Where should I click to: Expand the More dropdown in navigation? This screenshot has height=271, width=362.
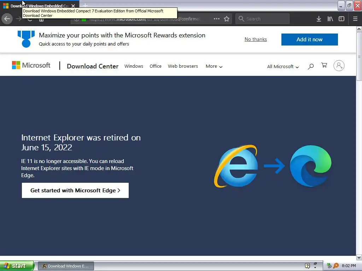coord(214,66)
